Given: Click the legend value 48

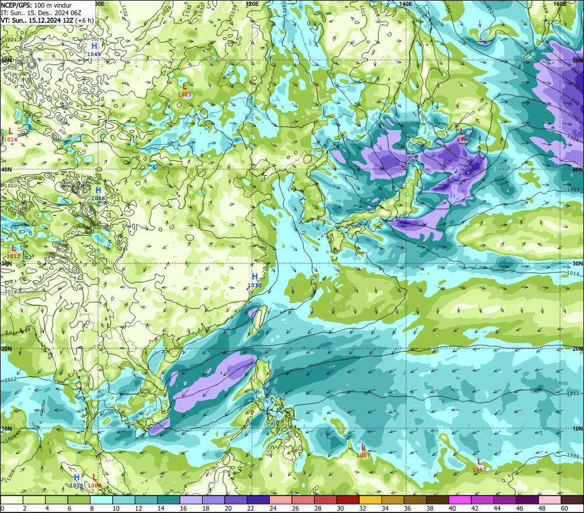Looking at the screenshot, I should click(541, 508).
